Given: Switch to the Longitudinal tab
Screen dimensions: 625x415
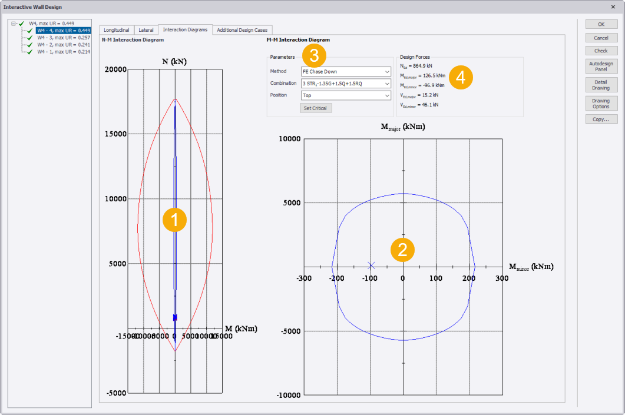Looking at the screenshot, I should click(116, 29).
